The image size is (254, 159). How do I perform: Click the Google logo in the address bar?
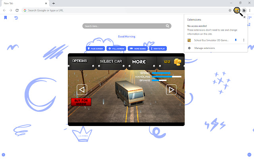(x=25, y=10)
